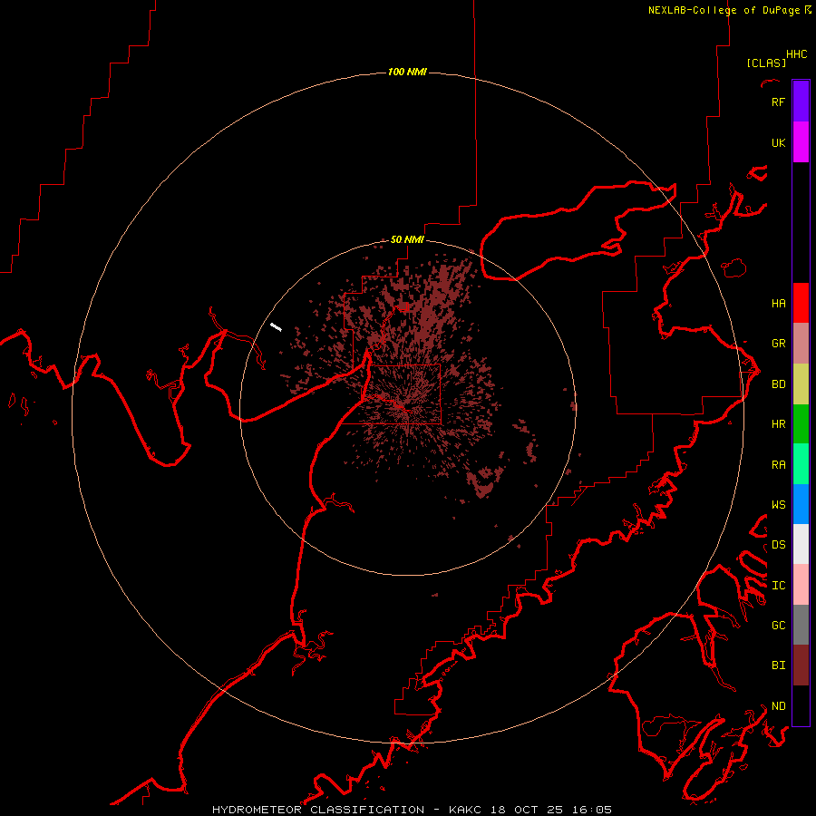Click the UK magenta legend swatch
Viewport: 816px width, 816px height.
(801, 142)
